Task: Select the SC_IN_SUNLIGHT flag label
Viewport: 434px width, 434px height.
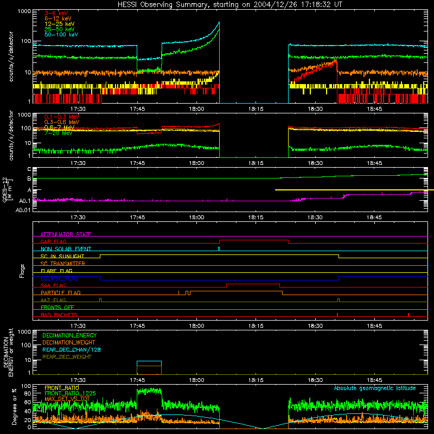Action: pos(62,256)
